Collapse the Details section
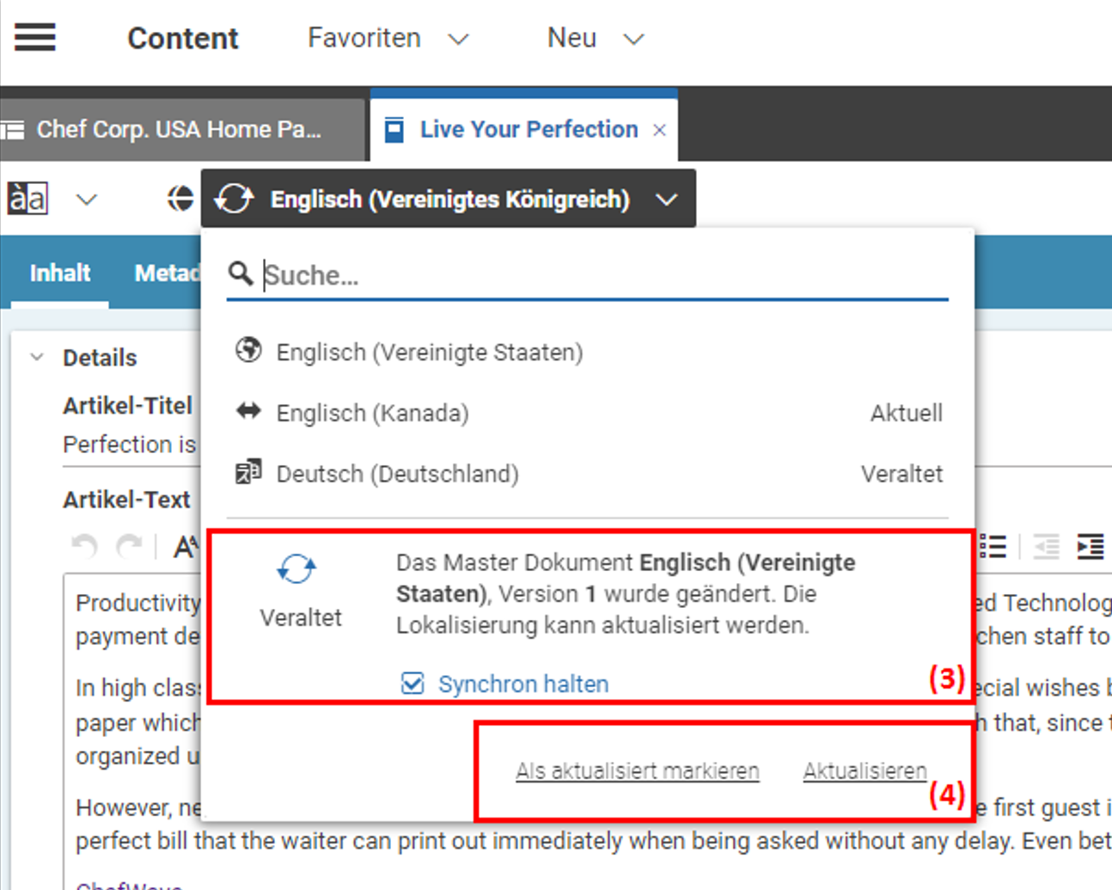The image size is (1112, 890). tap(37, 358)
